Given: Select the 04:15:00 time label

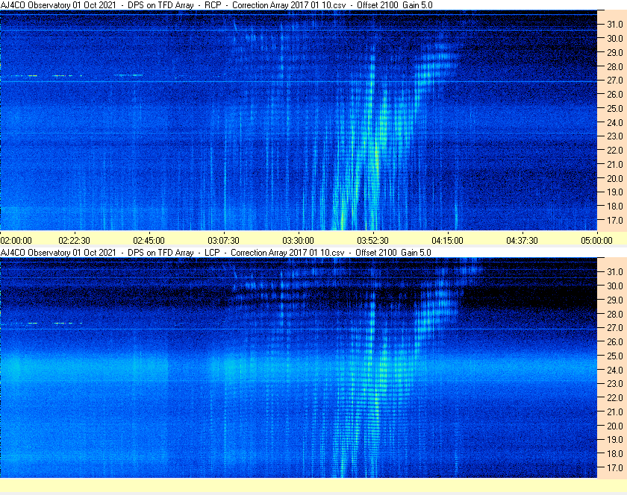Looking at the screenshot, I should tap(447, 241).
